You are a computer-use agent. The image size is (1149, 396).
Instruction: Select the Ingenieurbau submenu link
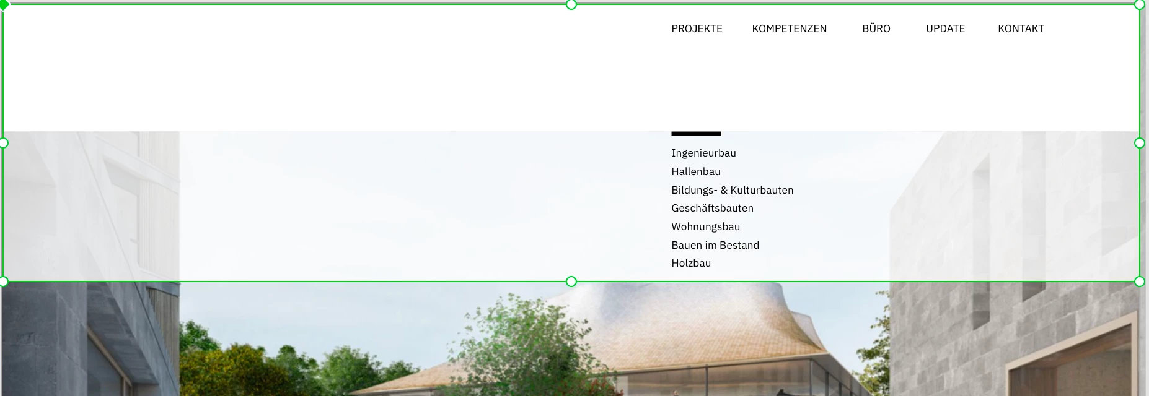703,153
